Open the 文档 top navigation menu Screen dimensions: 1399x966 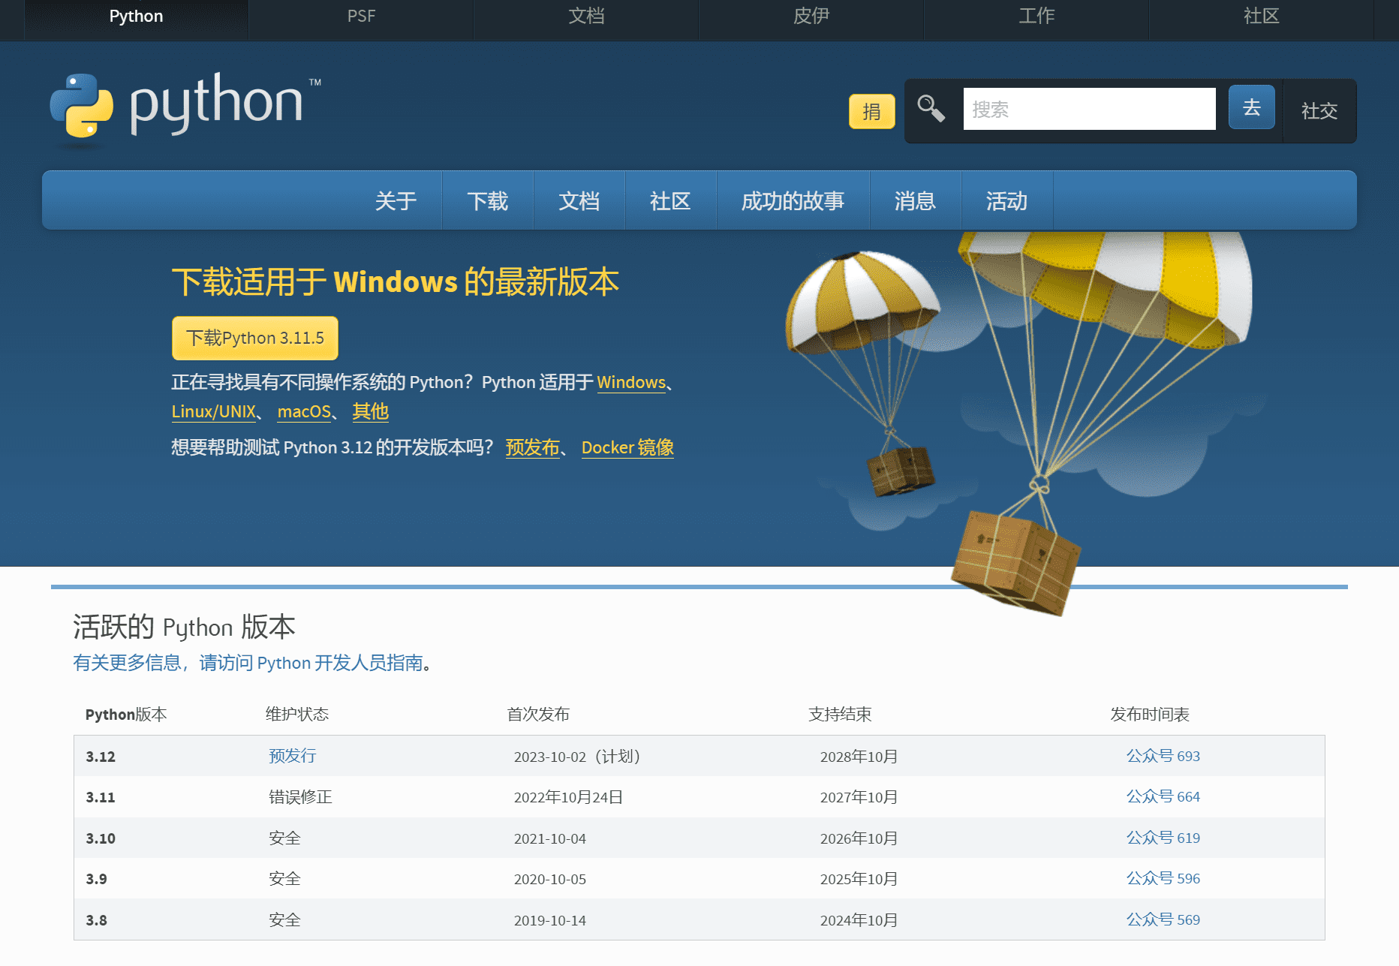tap(586, 16)
